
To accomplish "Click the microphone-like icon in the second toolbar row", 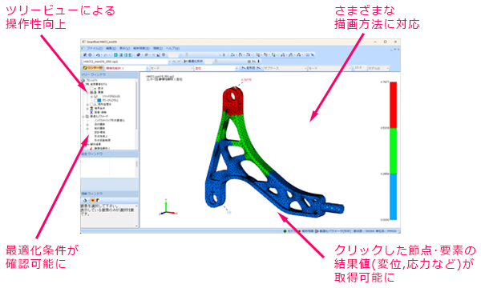I will pyautogui.click(x=259, y=62).
